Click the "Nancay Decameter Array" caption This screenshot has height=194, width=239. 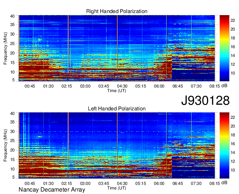pos(52,189)
